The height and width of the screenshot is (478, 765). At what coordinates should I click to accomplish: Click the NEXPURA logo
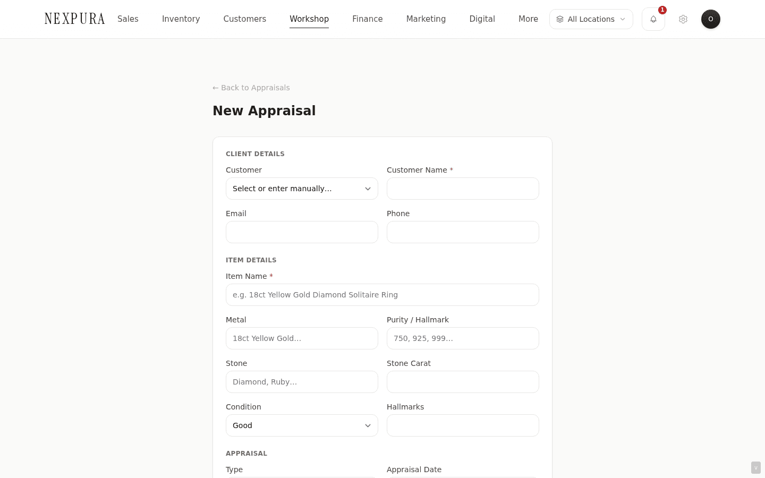(x=75, y=19)
